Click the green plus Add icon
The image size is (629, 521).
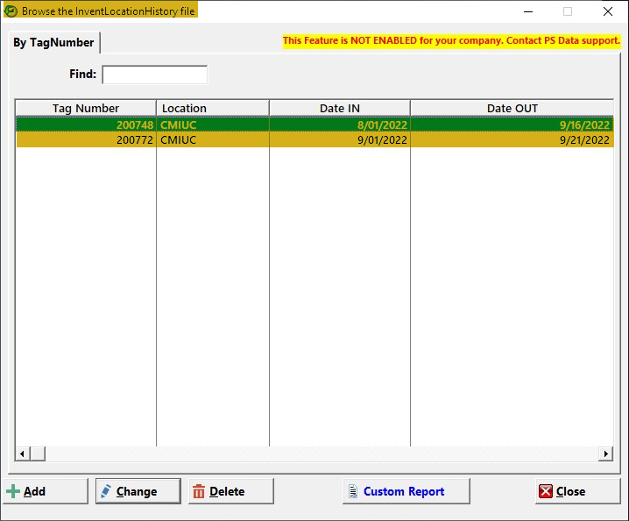(13, 491)
